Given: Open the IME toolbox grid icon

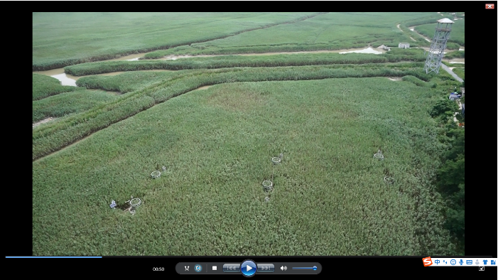Looking at the screenshot, I should click(493, 262).
